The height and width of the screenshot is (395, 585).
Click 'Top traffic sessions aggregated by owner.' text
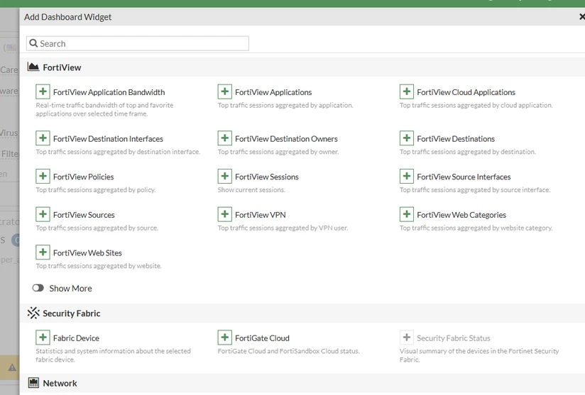[278, 152]
